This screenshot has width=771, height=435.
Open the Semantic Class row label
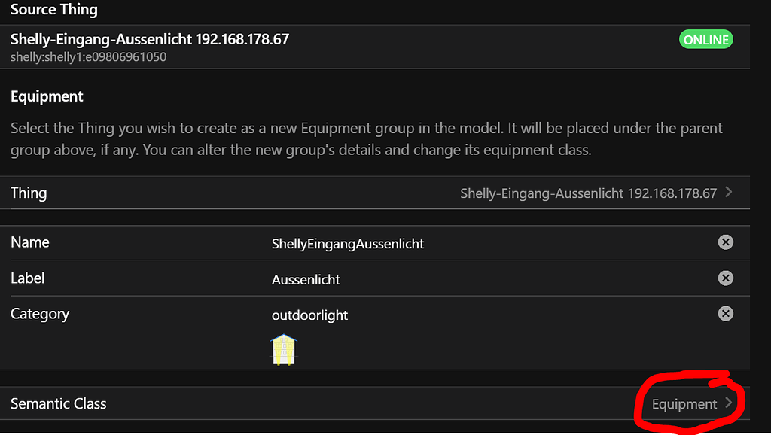tap(59, 404)
